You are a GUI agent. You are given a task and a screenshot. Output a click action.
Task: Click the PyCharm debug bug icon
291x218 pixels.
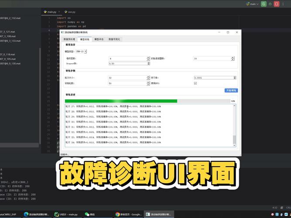(x=270, y=4)
